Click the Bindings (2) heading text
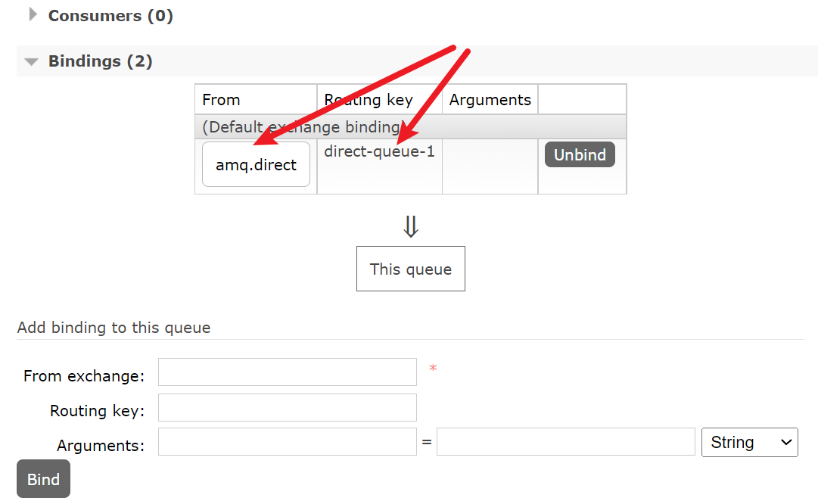Screen dimensions: 818x501 pyautogui.click(x=101, y=61)
